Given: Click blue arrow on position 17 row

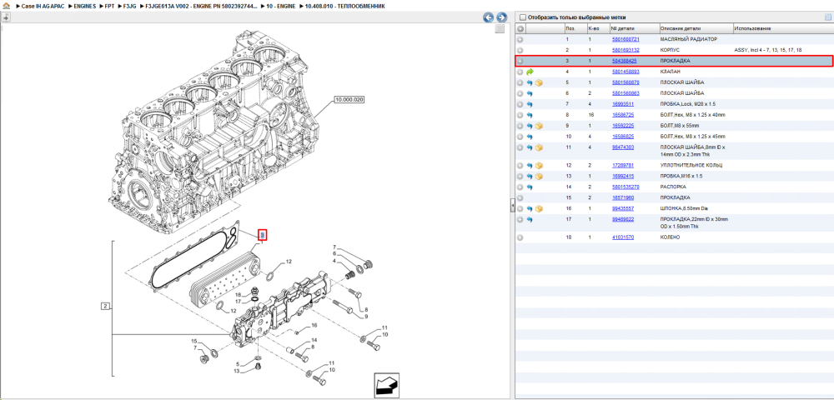Looking at the screenshot, I should pyautogui.click(x=530, y=219).
